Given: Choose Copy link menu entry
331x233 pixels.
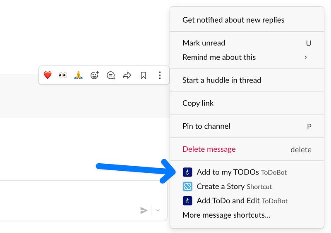Looking at the screenshot, I should [x=247, y=103].
